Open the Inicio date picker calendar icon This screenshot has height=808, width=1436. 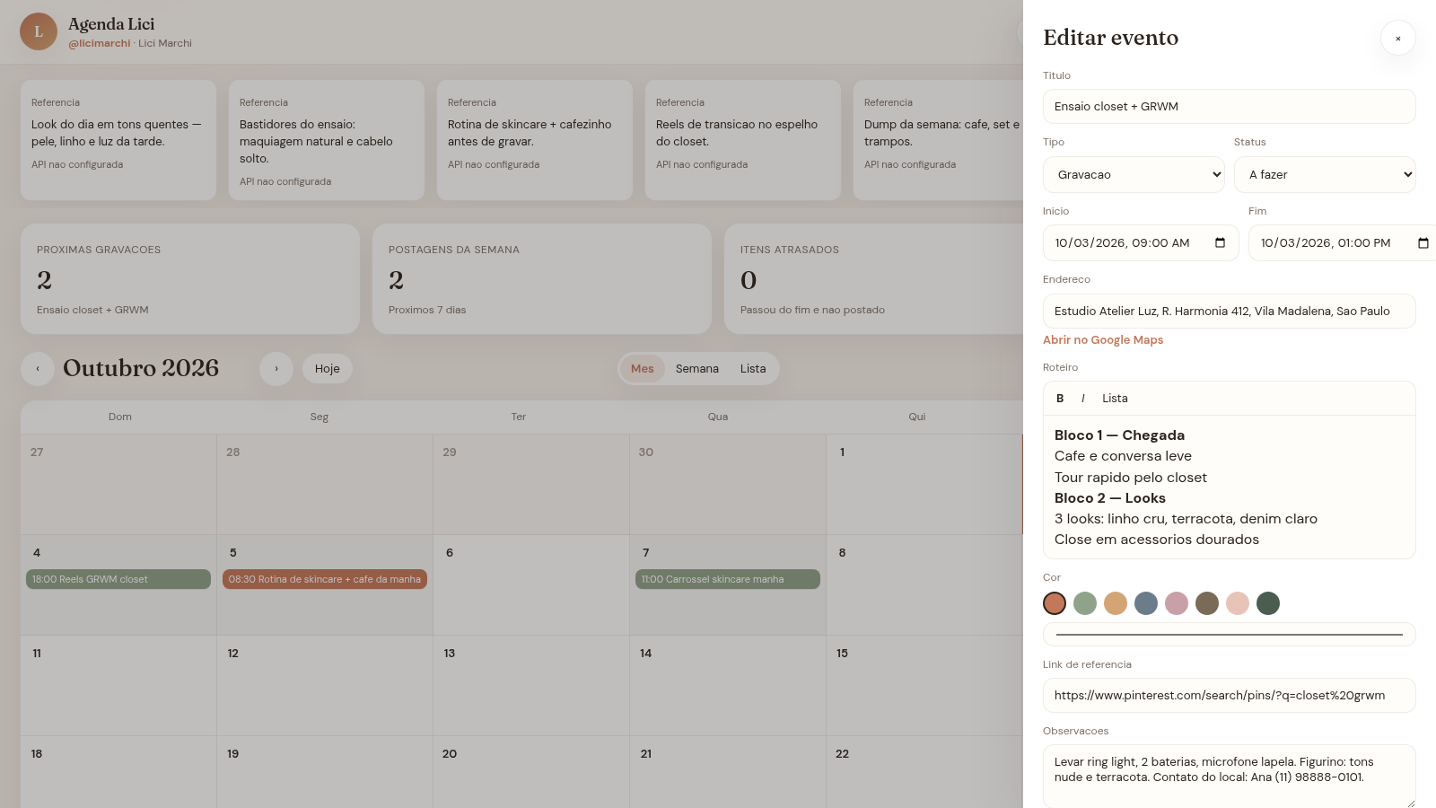[1220, 243]
